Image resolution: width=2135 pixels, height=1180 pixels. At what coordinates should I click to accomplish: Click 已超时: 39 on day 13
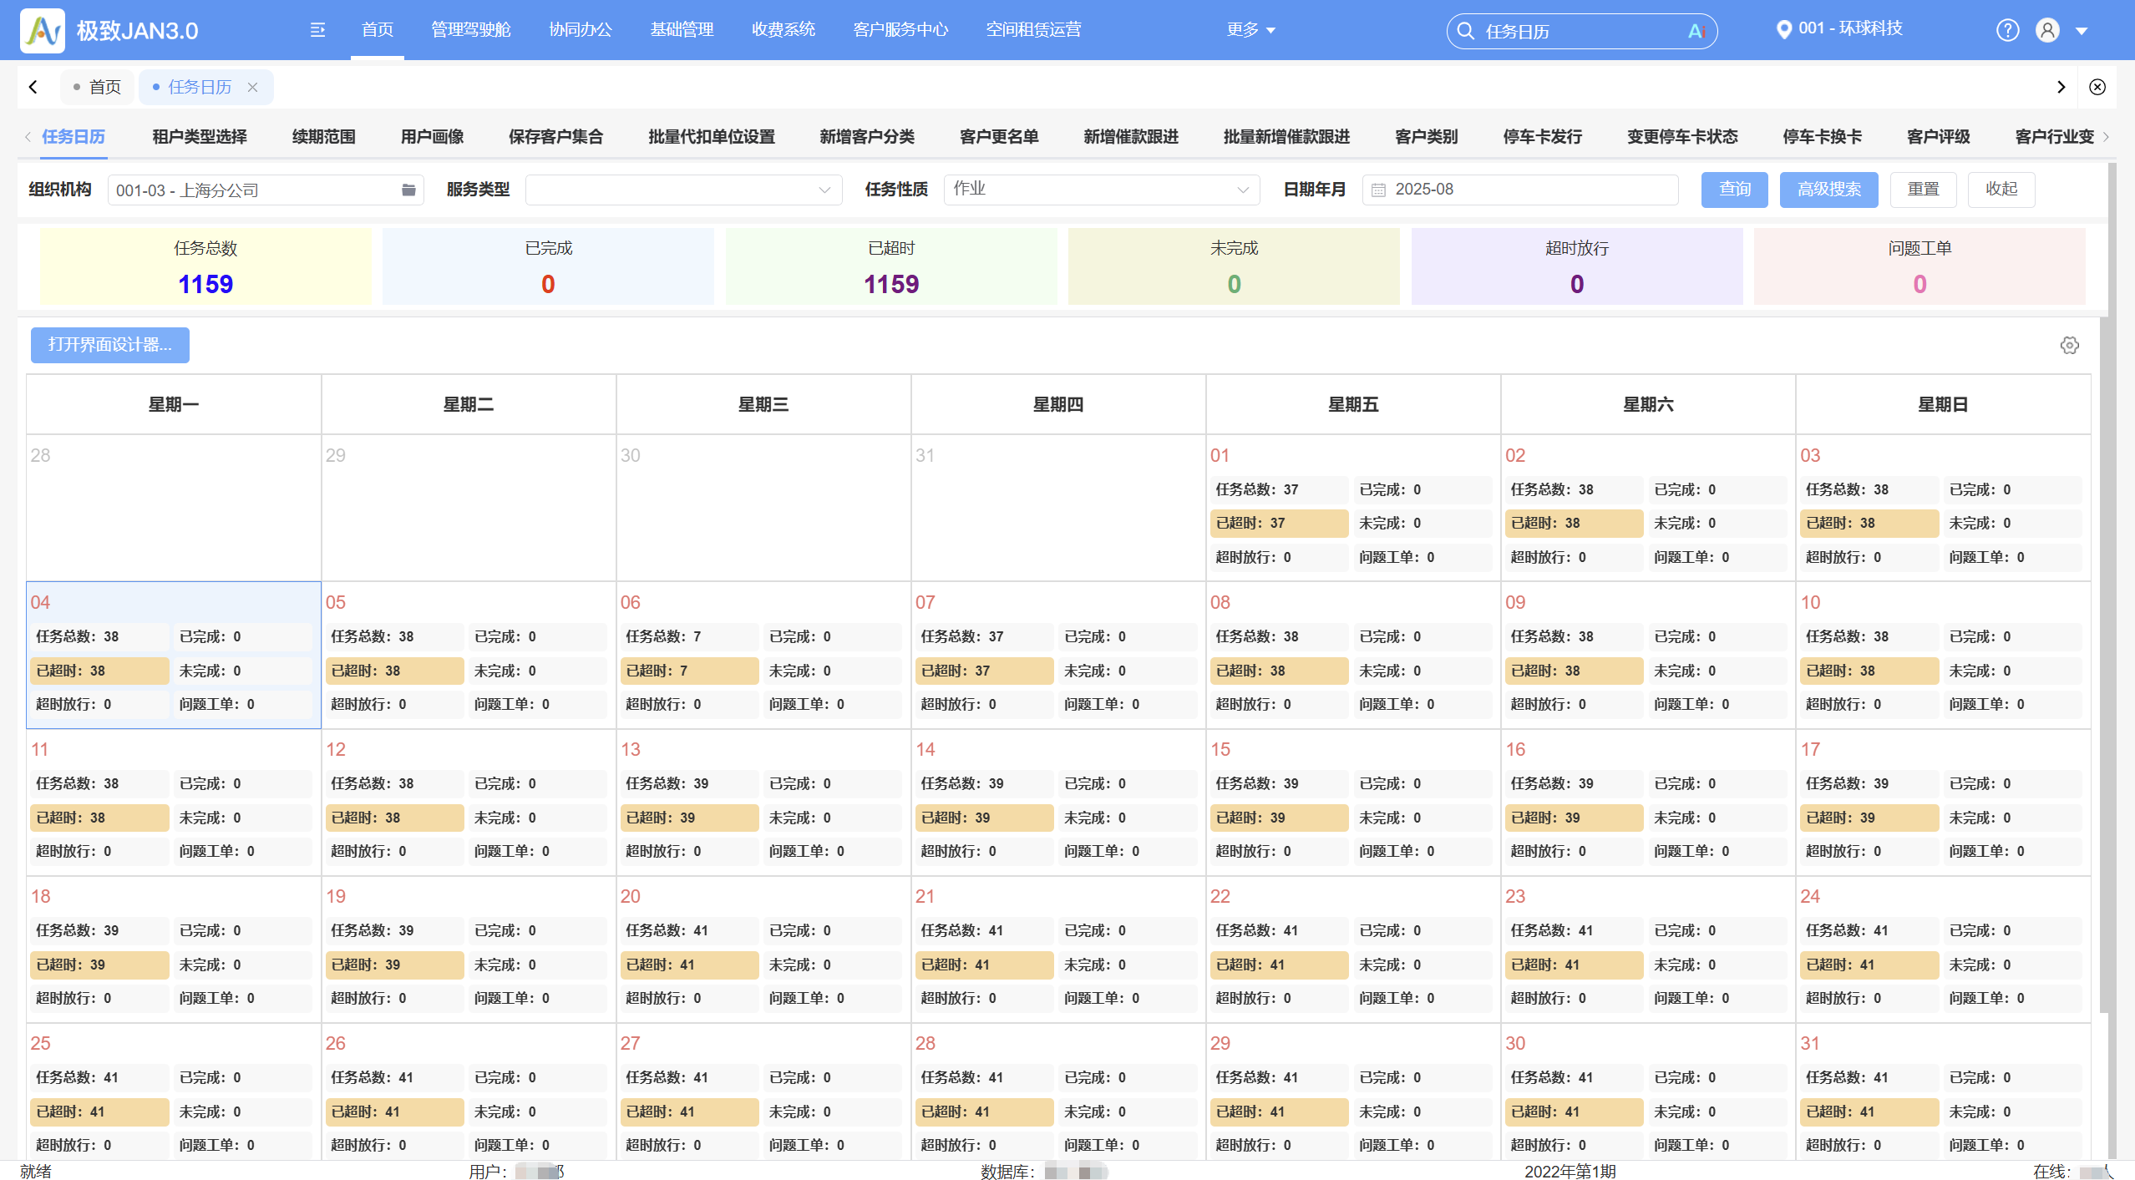(x=690, y=818)
